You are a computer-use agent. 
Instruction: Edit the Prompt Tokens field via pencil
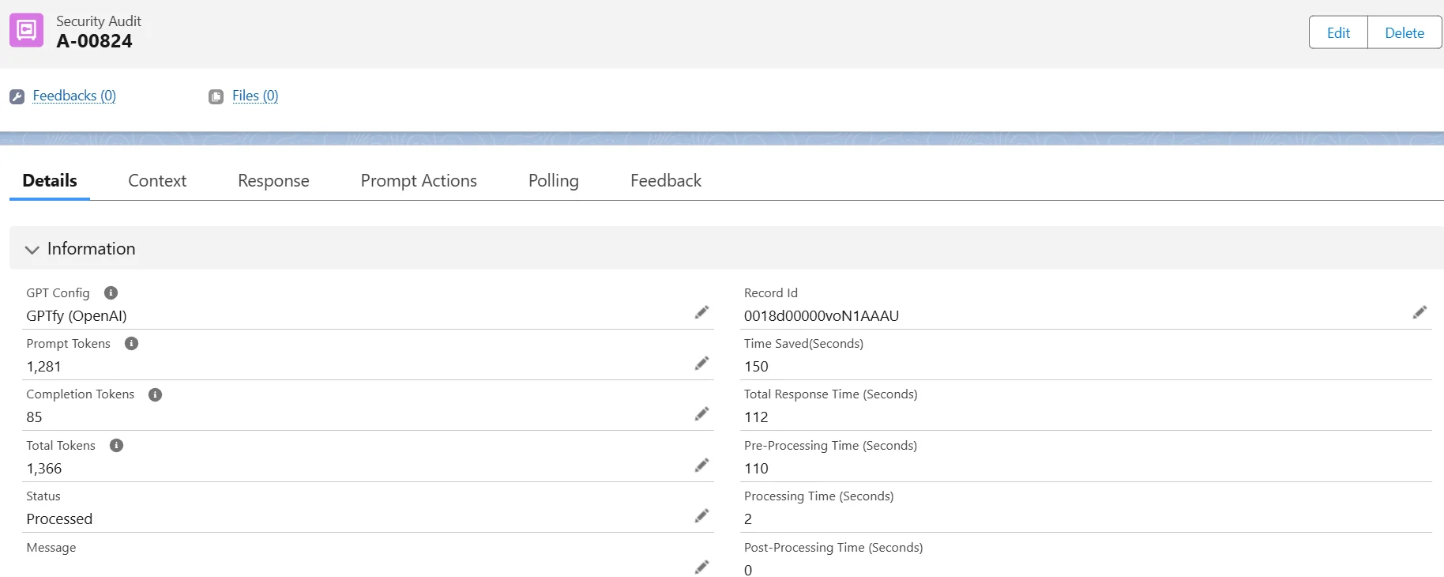(701, 364)
